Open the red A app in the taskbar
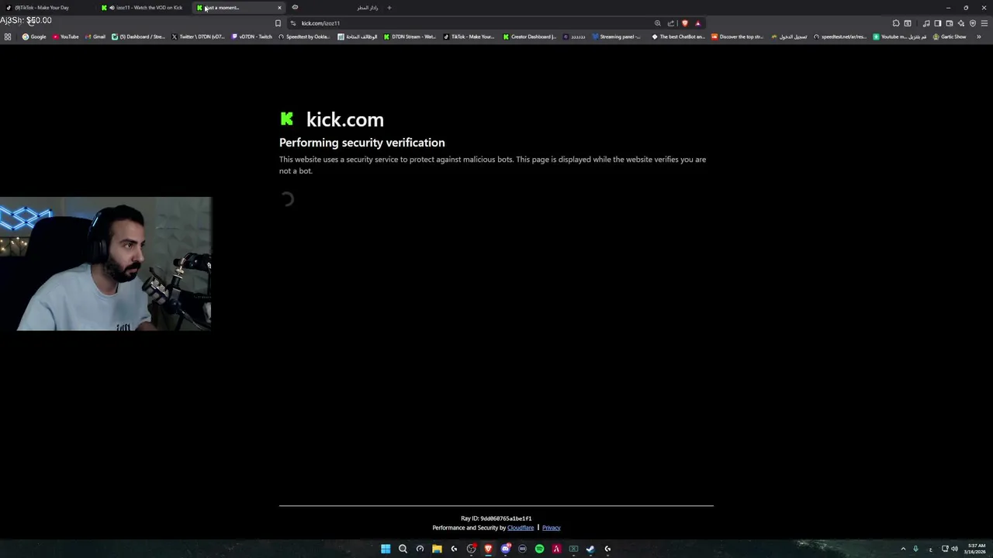 pyautogui.click(x=556, y=549)
